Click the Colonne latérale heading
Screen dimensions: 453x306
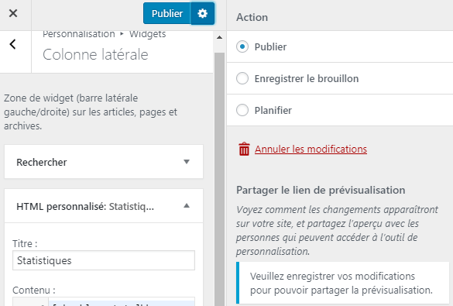click(x=95, y=54)
